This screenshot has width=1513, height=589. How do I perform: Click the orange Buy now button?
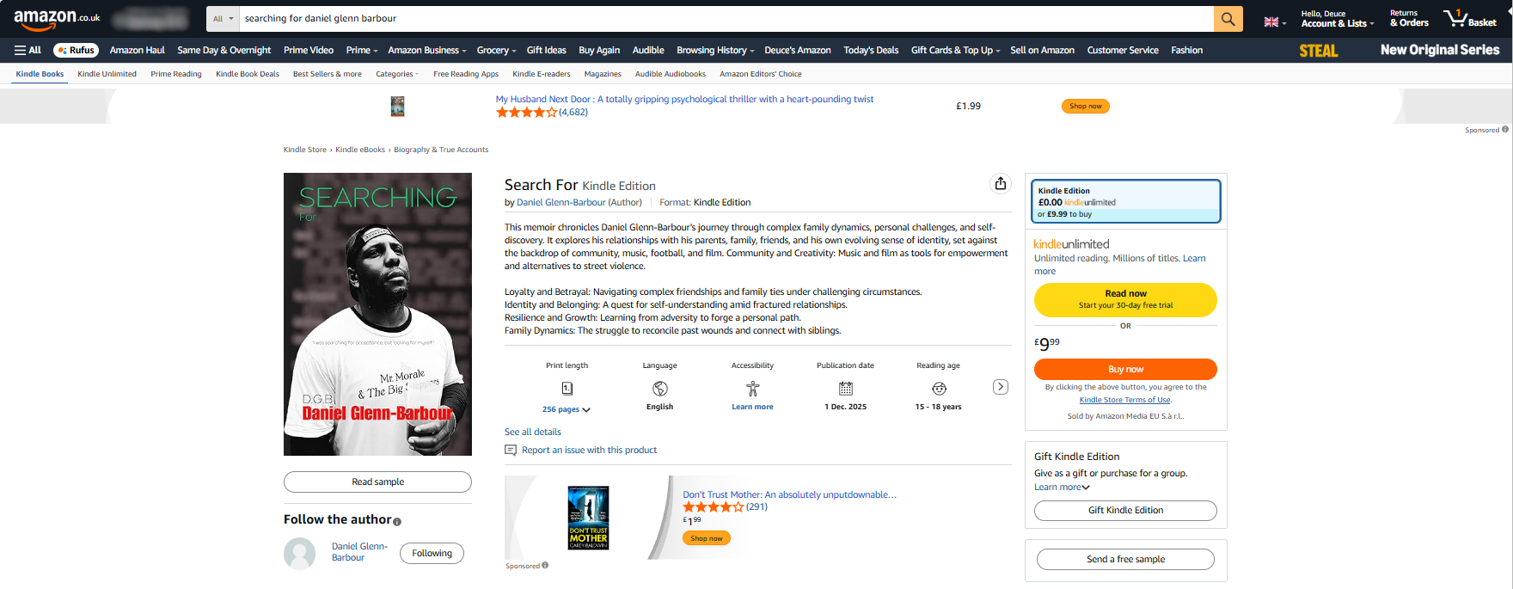1126,369
